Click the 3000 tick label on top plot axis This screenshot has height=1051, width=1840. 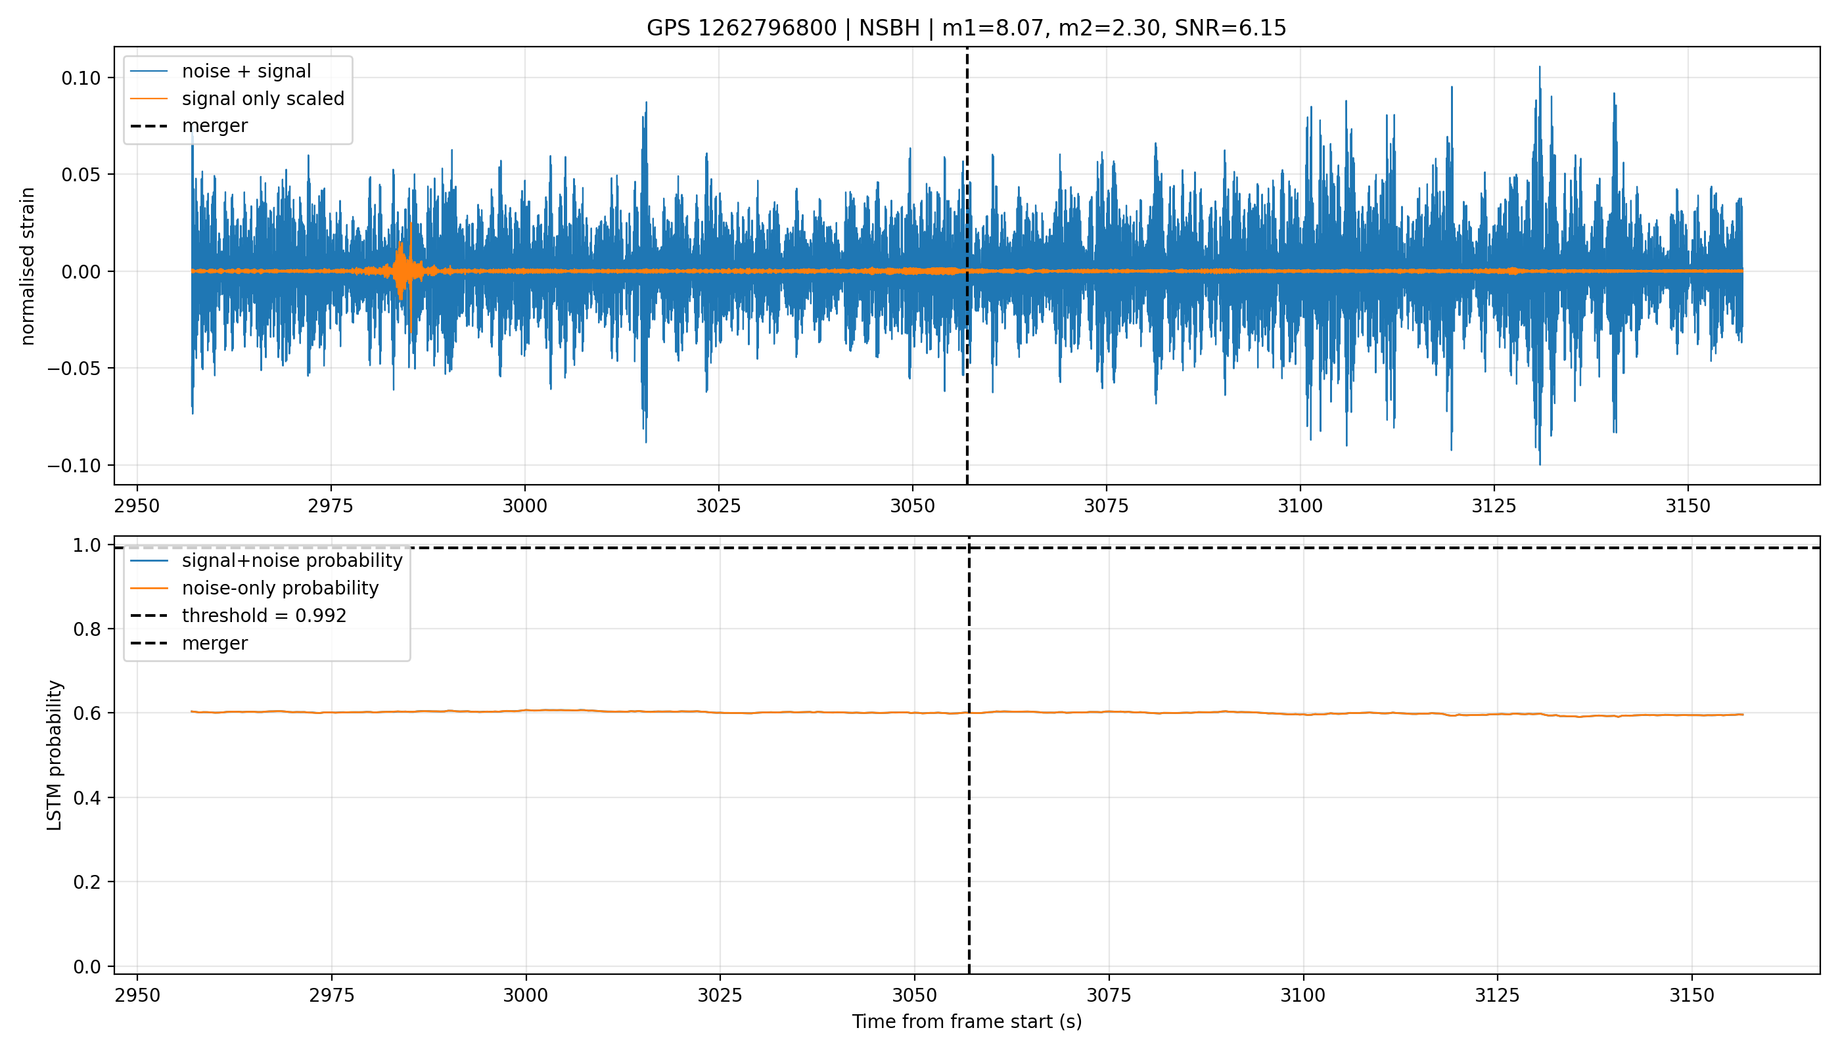point(525,506)
